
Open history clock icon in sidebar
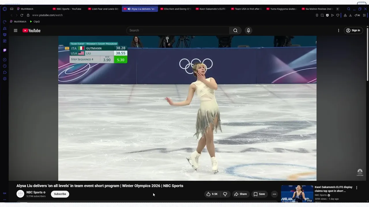(x=5, y=66)
